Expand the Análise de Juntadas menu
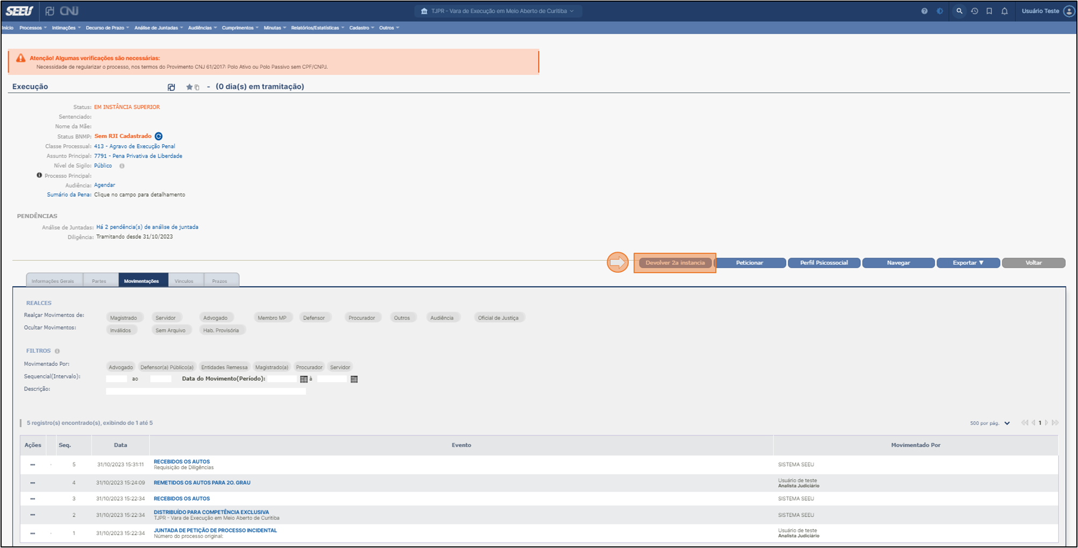 pyautogui.click(x=159, y=28)
